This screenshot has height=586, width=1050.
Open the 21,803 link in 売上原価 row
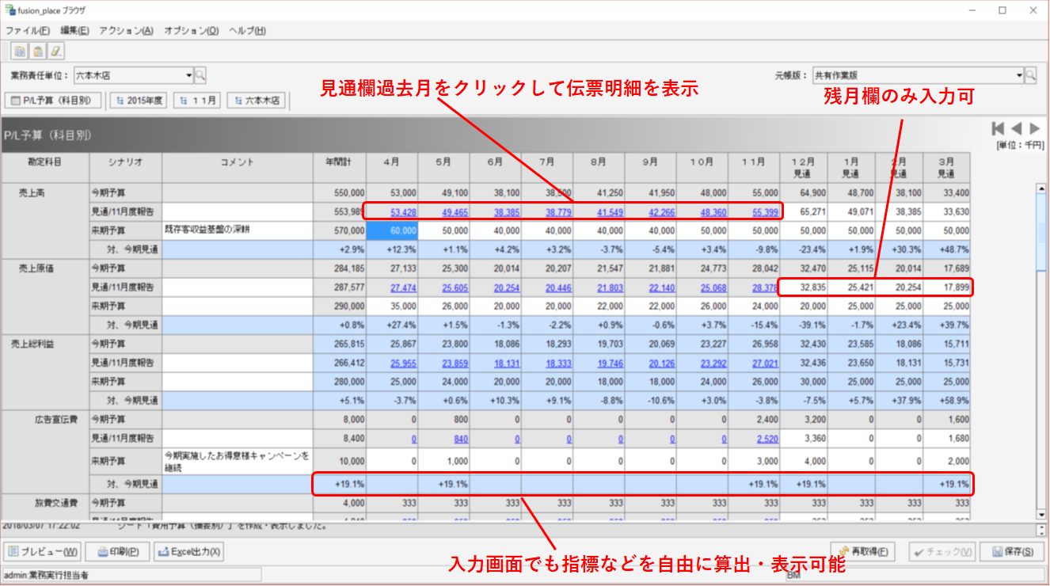tap(611, 287)
